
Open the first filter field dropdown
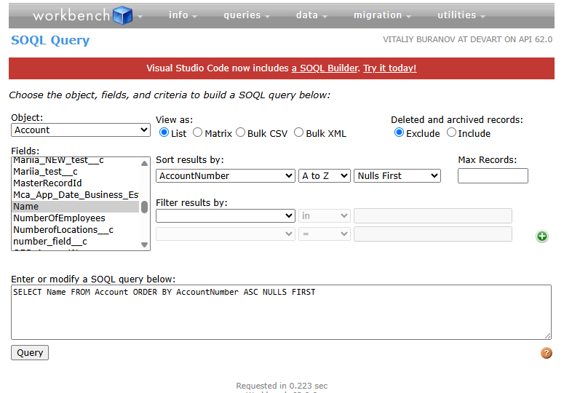tap(226, 215)
